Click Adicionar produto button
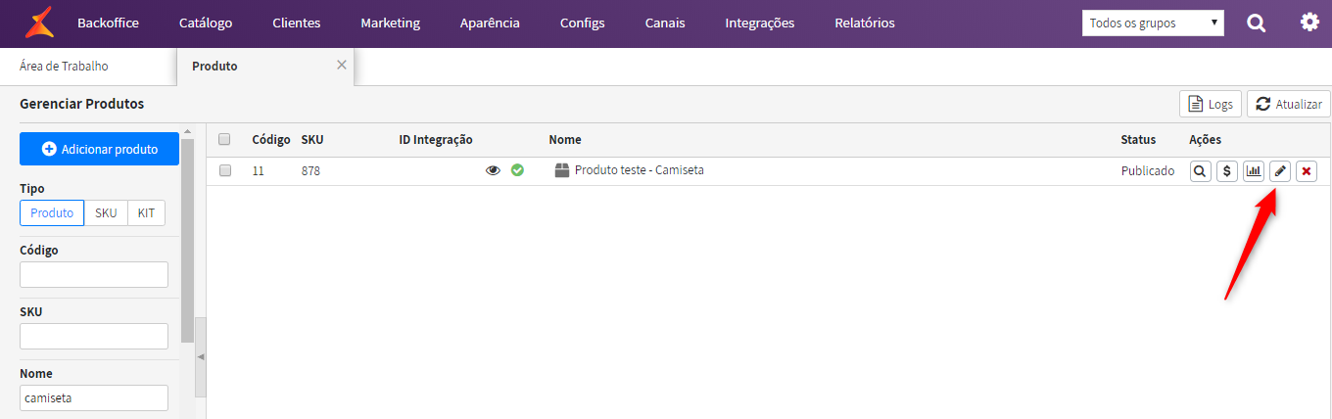 [x=99, y=149]
